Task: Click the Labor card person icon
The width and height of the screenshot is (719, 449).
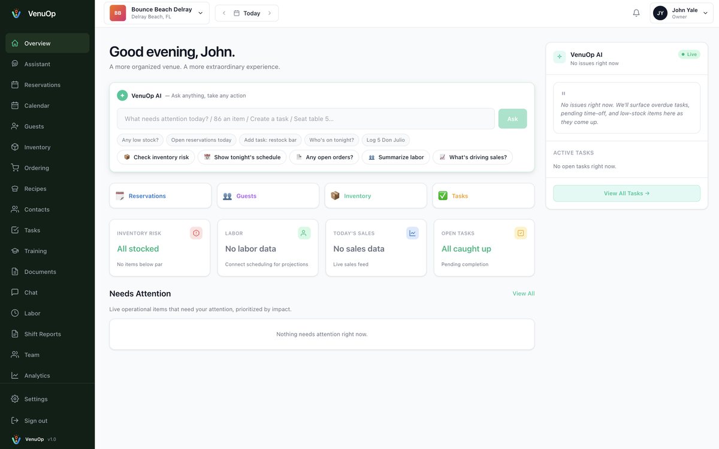Action: point(304,233)
